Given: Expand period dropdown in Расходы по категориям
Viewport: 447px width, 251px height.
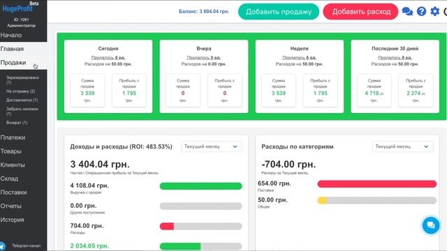Looking at the screenshot, I should (x=402, y=146).
